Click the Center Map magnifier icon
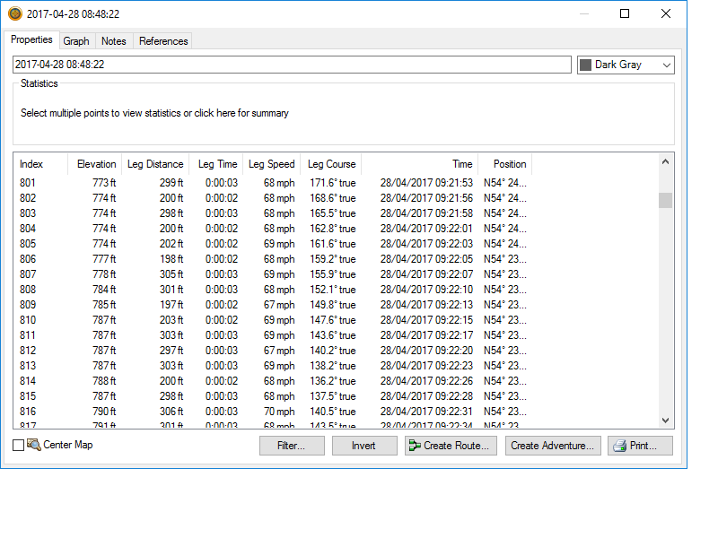718x538 pixels. coord(34,445)
